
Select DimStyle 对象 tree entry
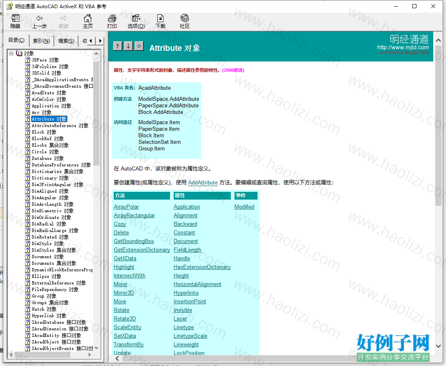tap(48, 243)
